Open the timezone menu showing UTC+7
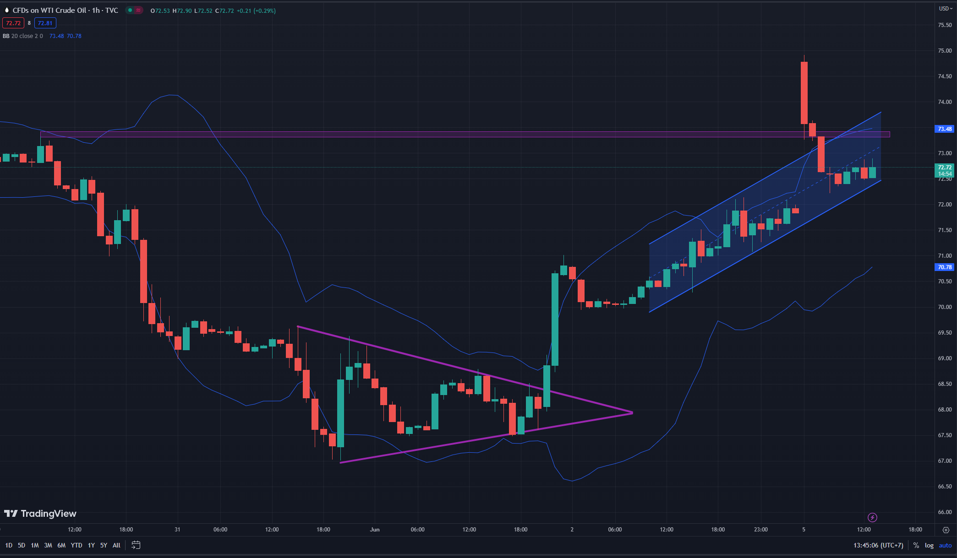The height and width of the screenshot is (558, 957). point(878,545)
